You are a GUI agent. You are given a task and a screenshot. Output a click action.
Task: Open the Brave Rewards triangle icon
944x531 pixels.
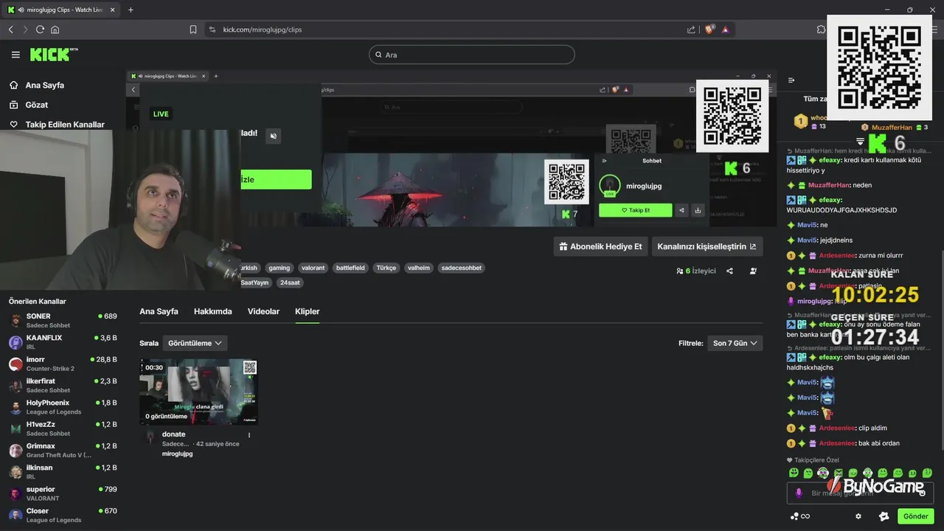(726, 29)
